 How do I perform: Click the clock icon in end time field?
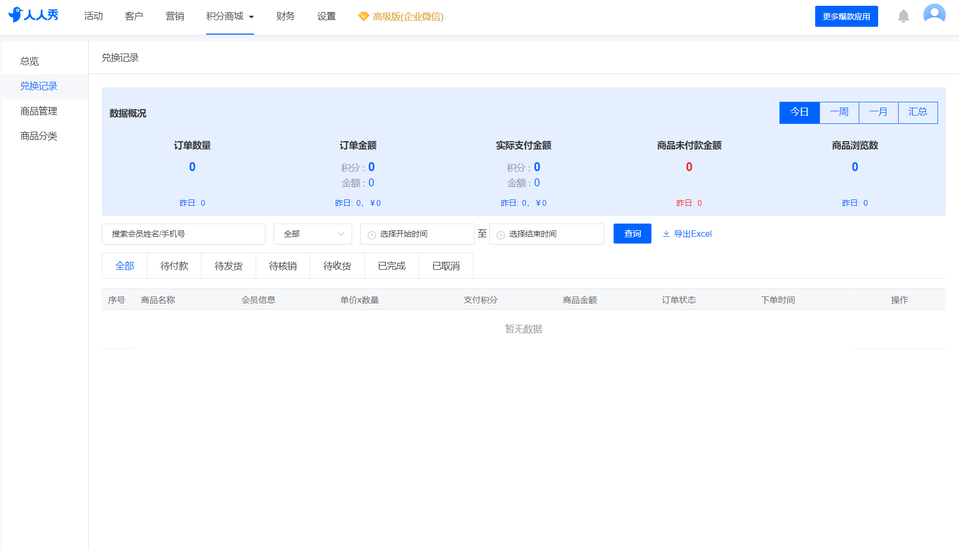coord(501,235)
